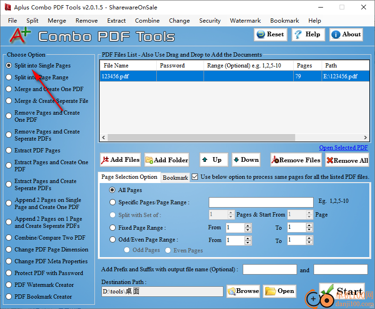Open the File menu
Image resolution: width=375 pixels, height=309 pixels.
(x=12, y=21)
